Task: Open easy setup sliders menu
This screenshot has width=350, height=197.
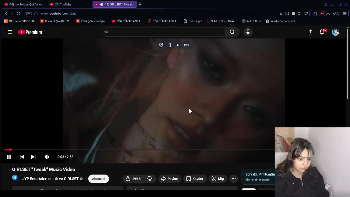Action: 345,13
